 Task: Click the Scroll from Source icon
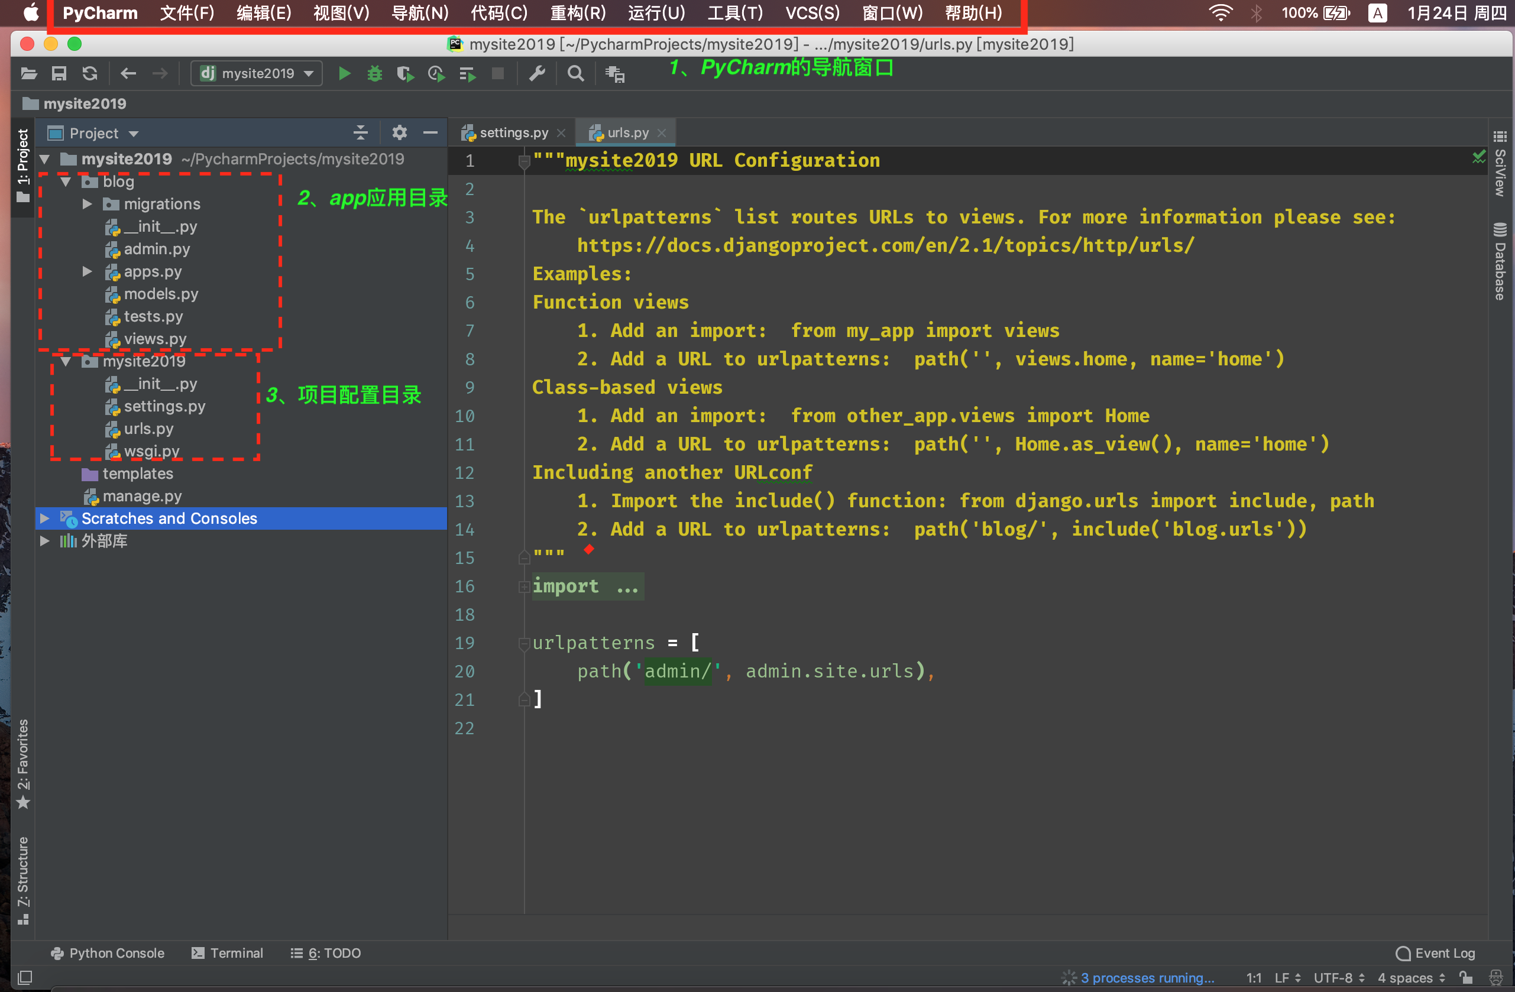tap(361, 132)
